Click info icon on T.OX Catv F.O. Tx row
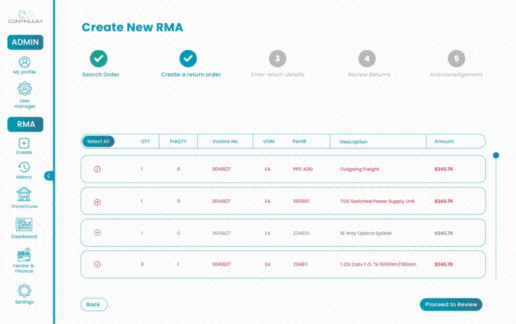The height and width of the screenshot is (324, 516). coord(98,264)
